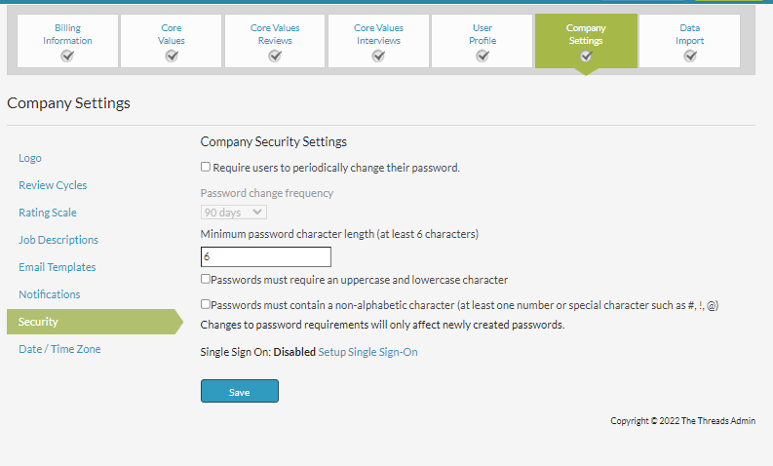
Task: Click the checkmark under Company Settings tab
Action: point(586,57)
